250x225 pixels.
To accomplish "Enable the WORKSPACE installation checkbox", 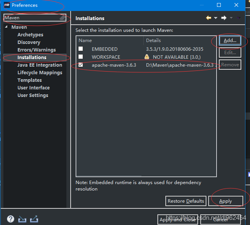I will click(x=81, y=57).
